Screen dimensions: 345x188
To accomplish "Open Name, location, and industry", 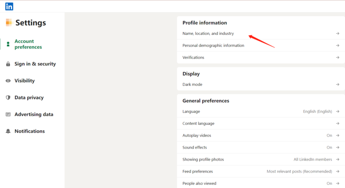I will tap(208, 34).
